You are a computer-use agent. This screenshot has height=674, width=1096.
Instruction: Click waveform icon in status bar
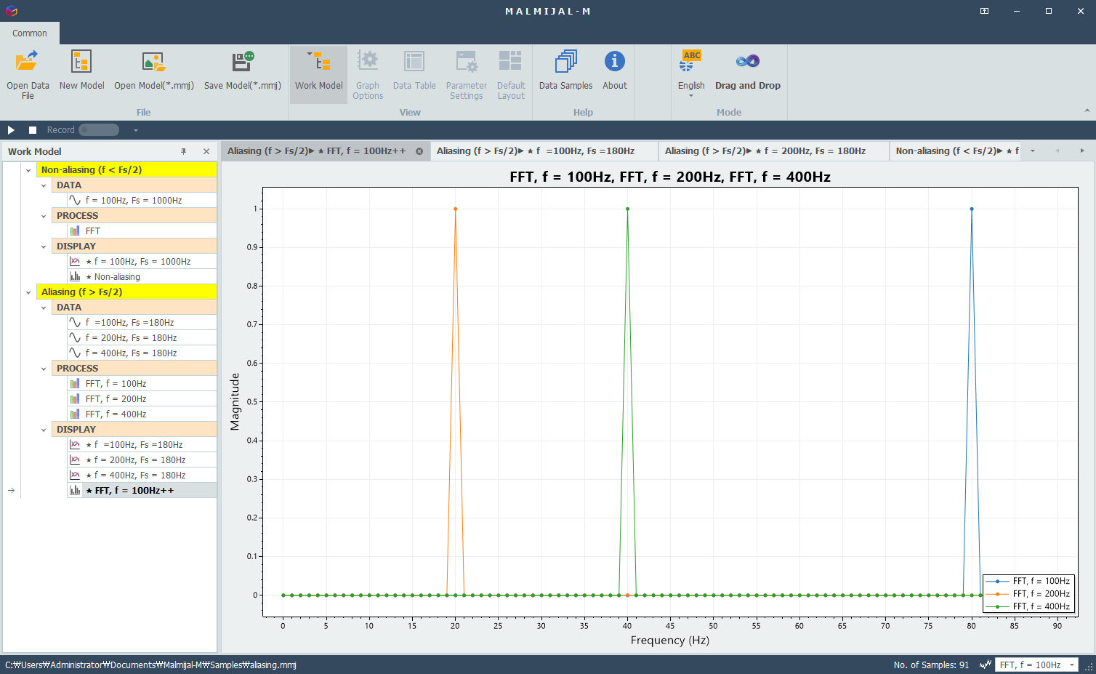(986, 665)
